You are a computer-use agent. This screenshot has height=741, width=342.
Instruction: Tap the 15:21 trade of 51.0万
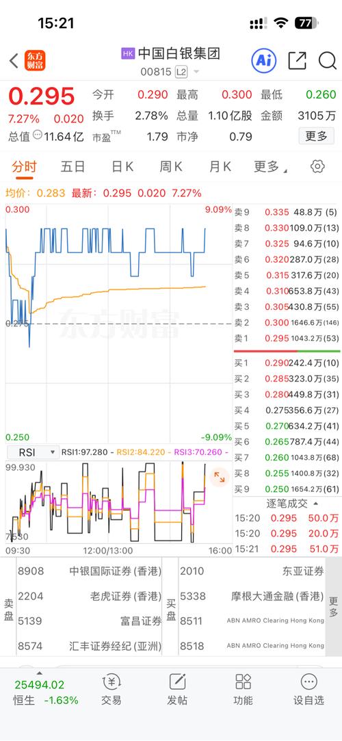pyautogui.click(x=287, y=549)
